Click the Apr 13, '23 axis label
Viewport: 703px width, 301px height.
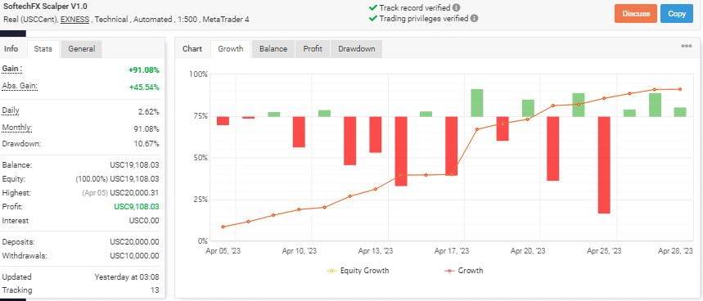pyautogui.click(x=376, y=251)
